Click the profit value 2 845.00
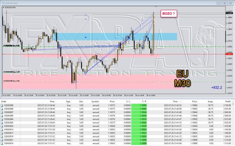The height and width of the screenshot is (146, 235). 227,112
